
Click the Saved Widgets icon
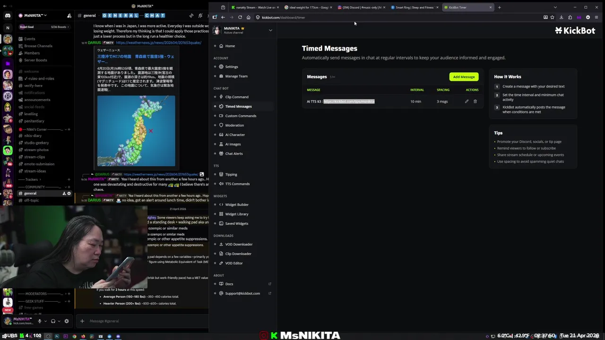(x=221, y=223)
